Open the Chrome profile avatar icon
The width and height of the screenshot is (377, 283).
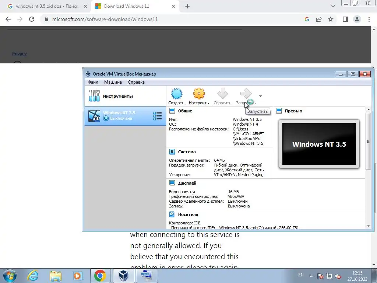[x=357, y=19]
